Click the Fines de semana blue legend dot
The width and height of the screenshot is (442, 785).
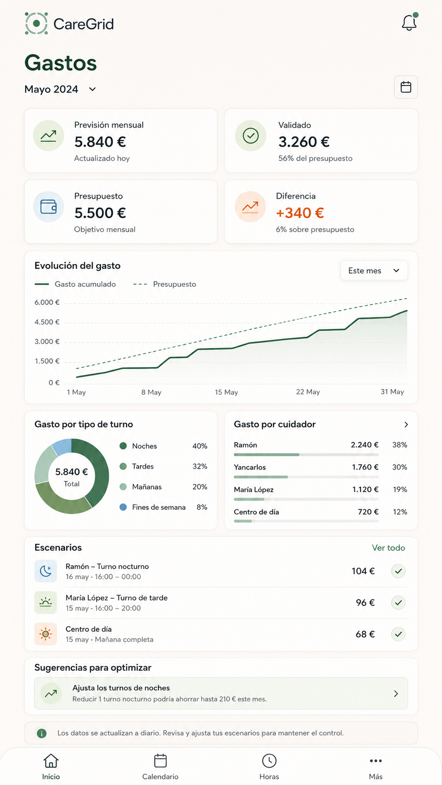[x=123, y=507]
